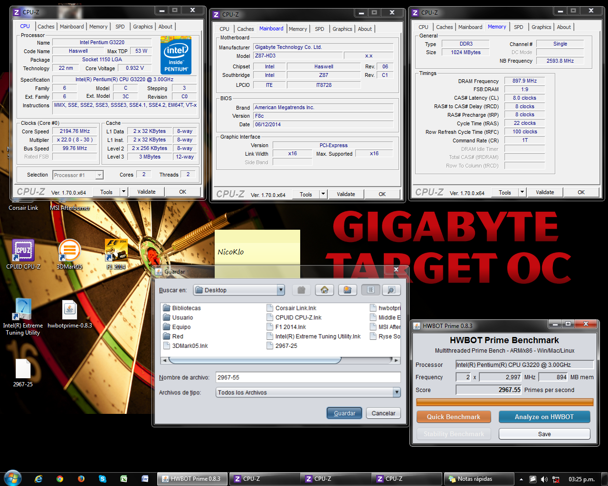608x486 pixels.
Task: Open Excel from taskbar
Action: (124, 479)
